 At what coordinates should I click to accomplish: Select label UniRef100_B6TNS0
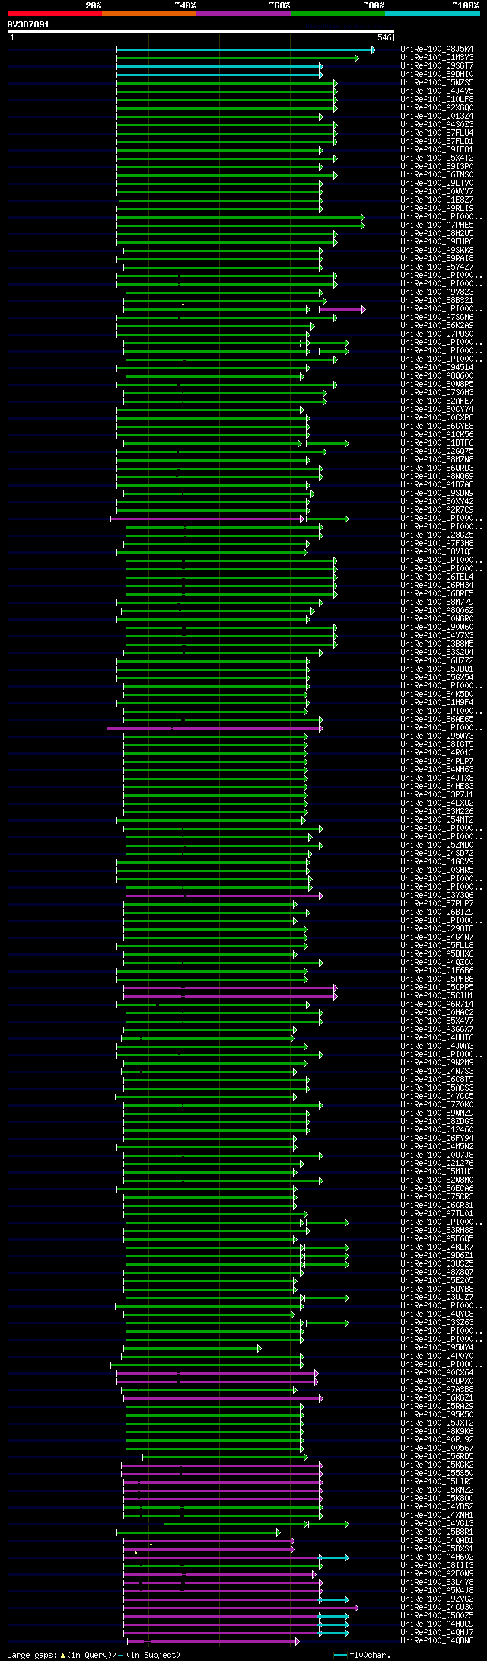pos(437,175)
